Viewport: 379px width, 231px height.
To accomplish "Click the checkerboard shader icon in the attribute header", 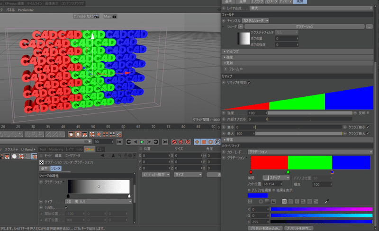I will tap(42, 163).
